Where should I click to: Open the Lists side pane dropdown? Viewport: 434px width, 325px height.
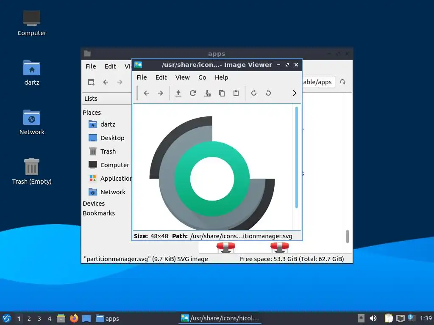(107, 99)
